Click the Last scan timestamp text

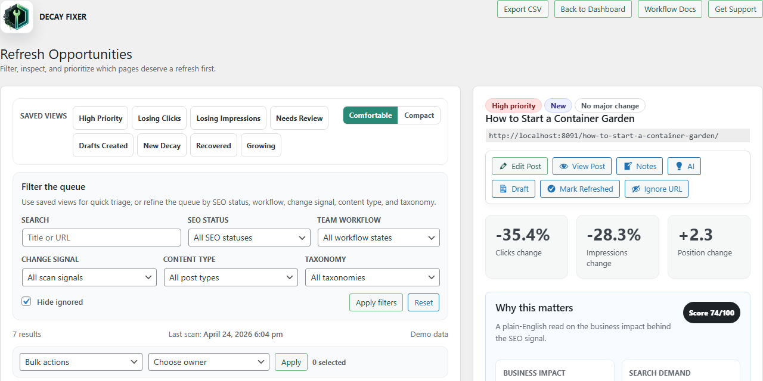[226, 335]
